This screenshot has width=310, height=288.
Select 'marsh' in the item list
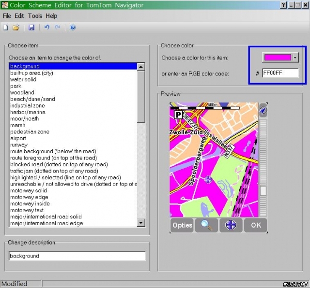73,125
